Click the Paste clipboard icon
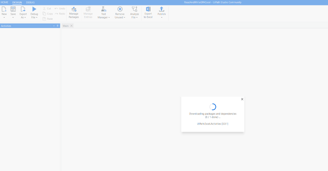 click(44, 19)
